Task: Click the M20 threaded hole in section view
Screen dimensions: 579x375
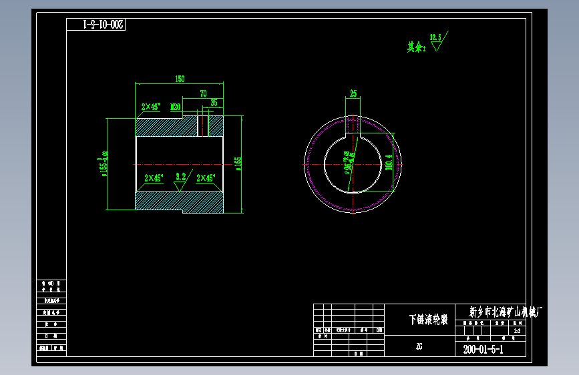Action: (x=203, y=126)
